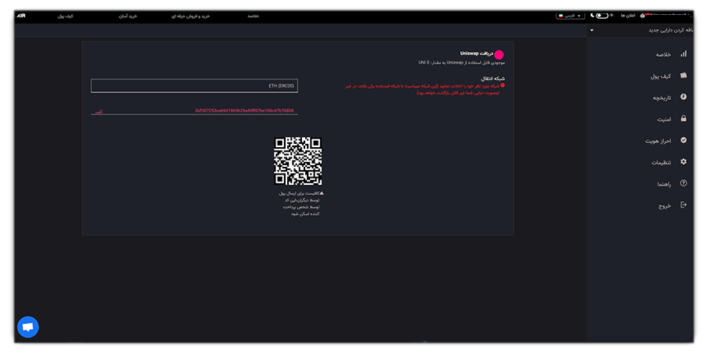Click the شبکه انتقال label
The width and height of the screenshot is (708, 354).
[x=492, y=79]
